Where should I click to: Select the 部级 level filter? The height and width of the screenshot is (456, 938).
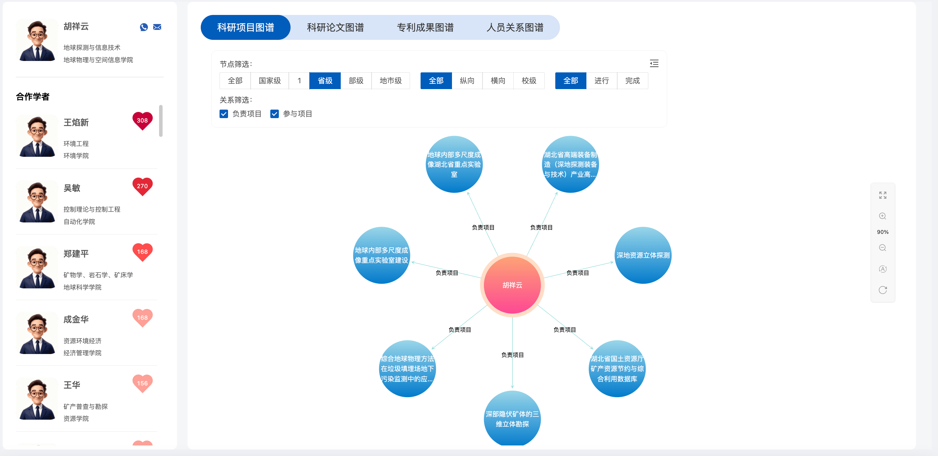[356, 81]
